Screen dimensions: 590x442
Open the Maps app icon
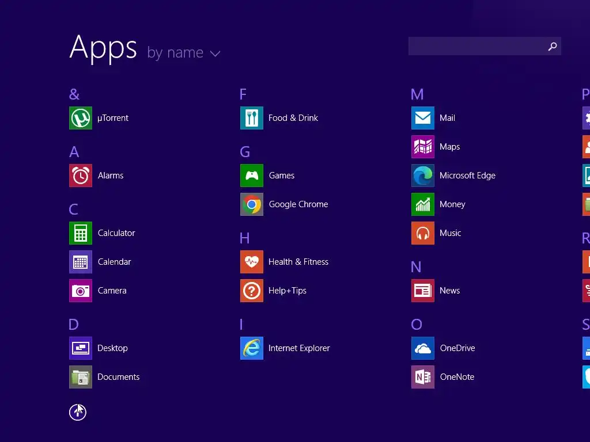(423, 147)
